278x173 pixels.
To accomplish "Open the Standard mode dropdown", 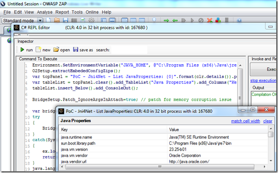I will point(40,20).
